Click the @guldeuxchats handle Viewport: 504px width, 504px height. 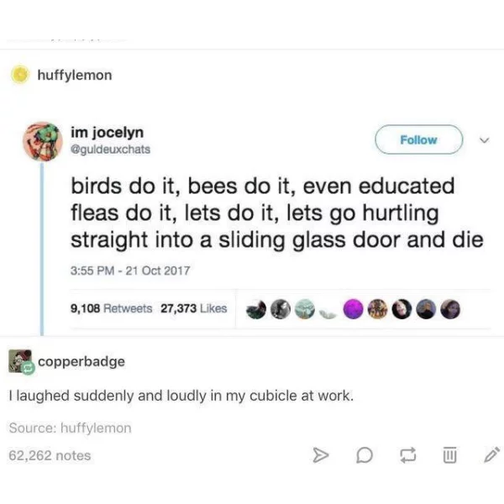pos(110,150)
